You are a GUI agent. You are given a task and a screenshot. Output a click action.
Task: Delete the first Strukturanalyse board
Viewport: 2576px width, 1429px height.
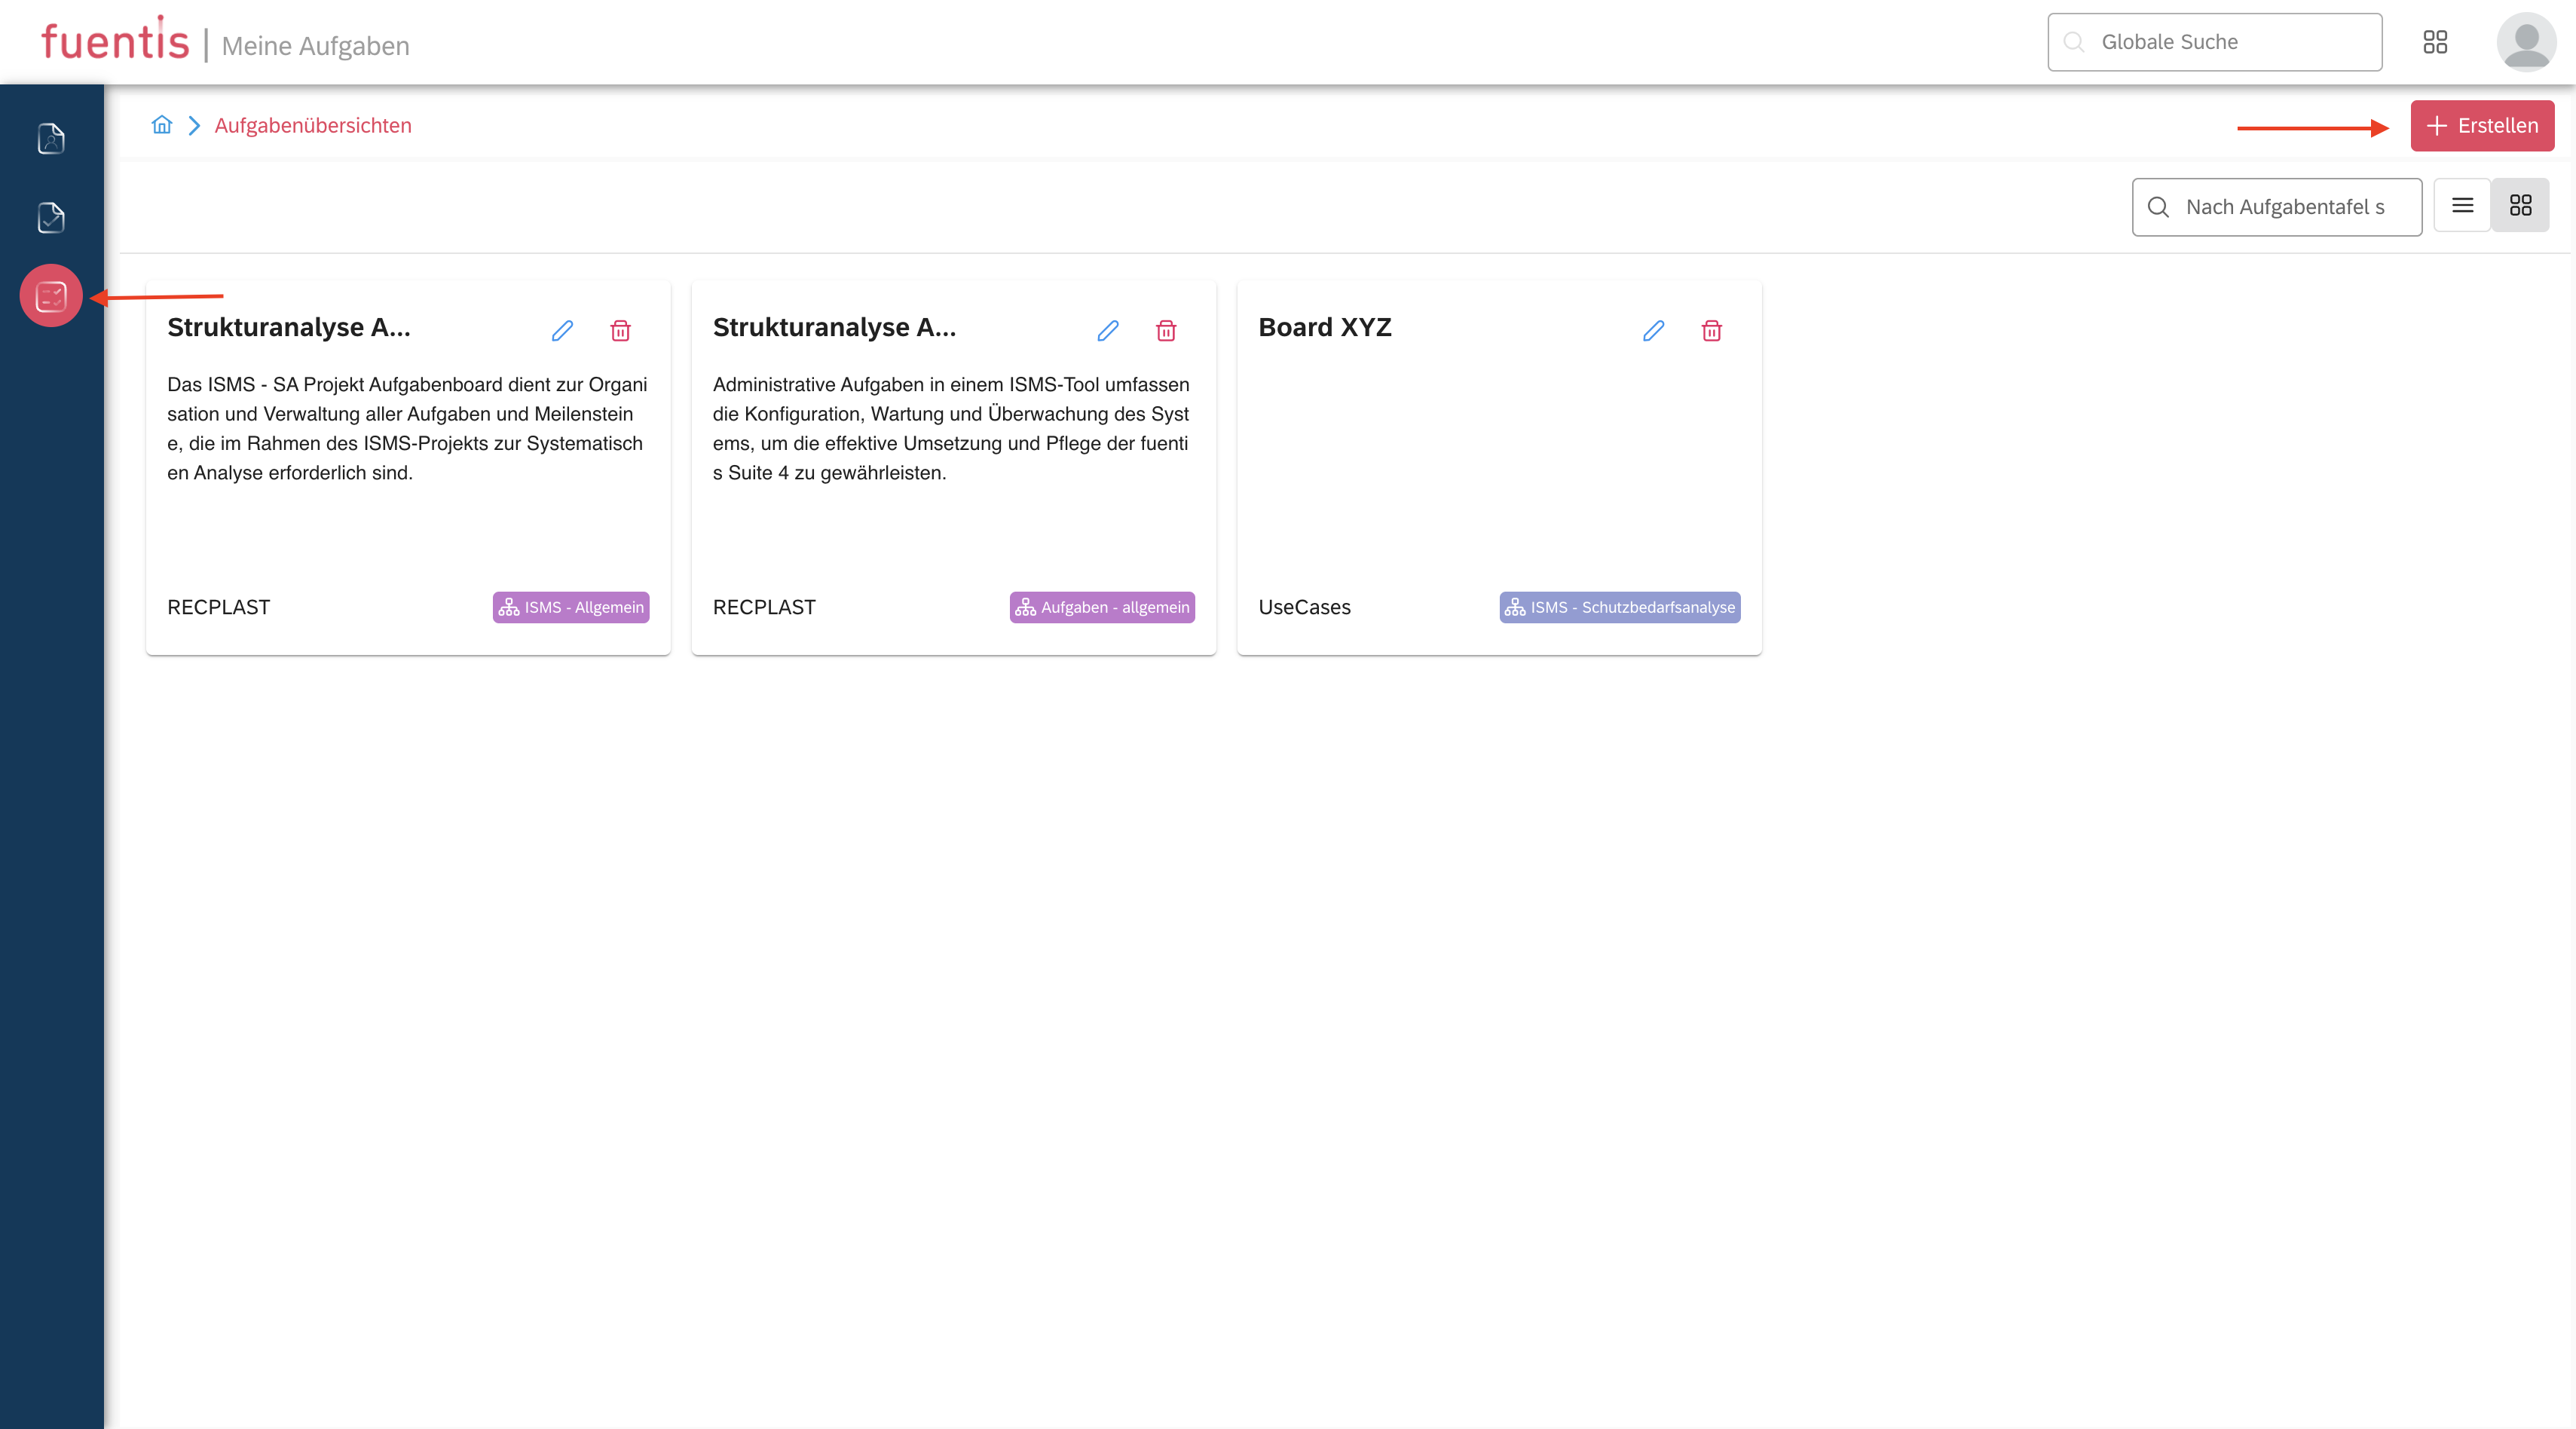(x=620, y=331)
